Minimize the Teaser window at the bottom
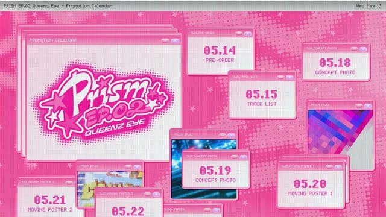Screen dimensions: 386x217 207,210
